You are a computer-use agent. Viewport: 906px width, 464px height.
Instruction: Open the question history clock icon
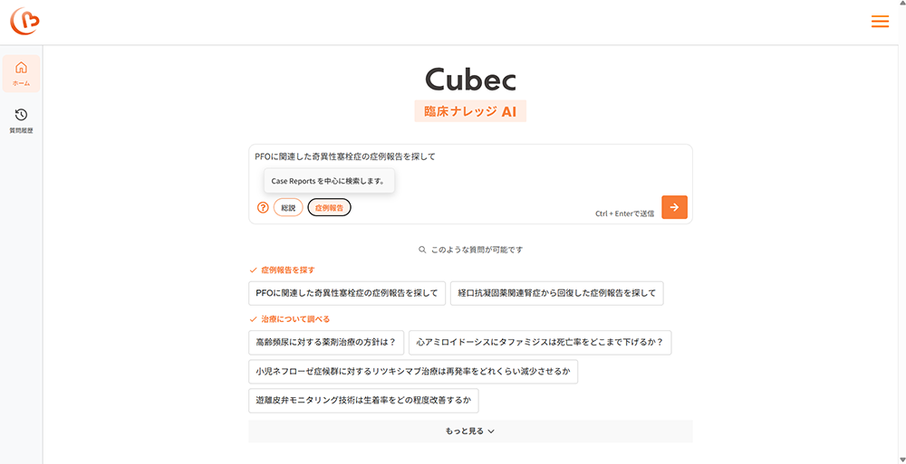point(21,115)
